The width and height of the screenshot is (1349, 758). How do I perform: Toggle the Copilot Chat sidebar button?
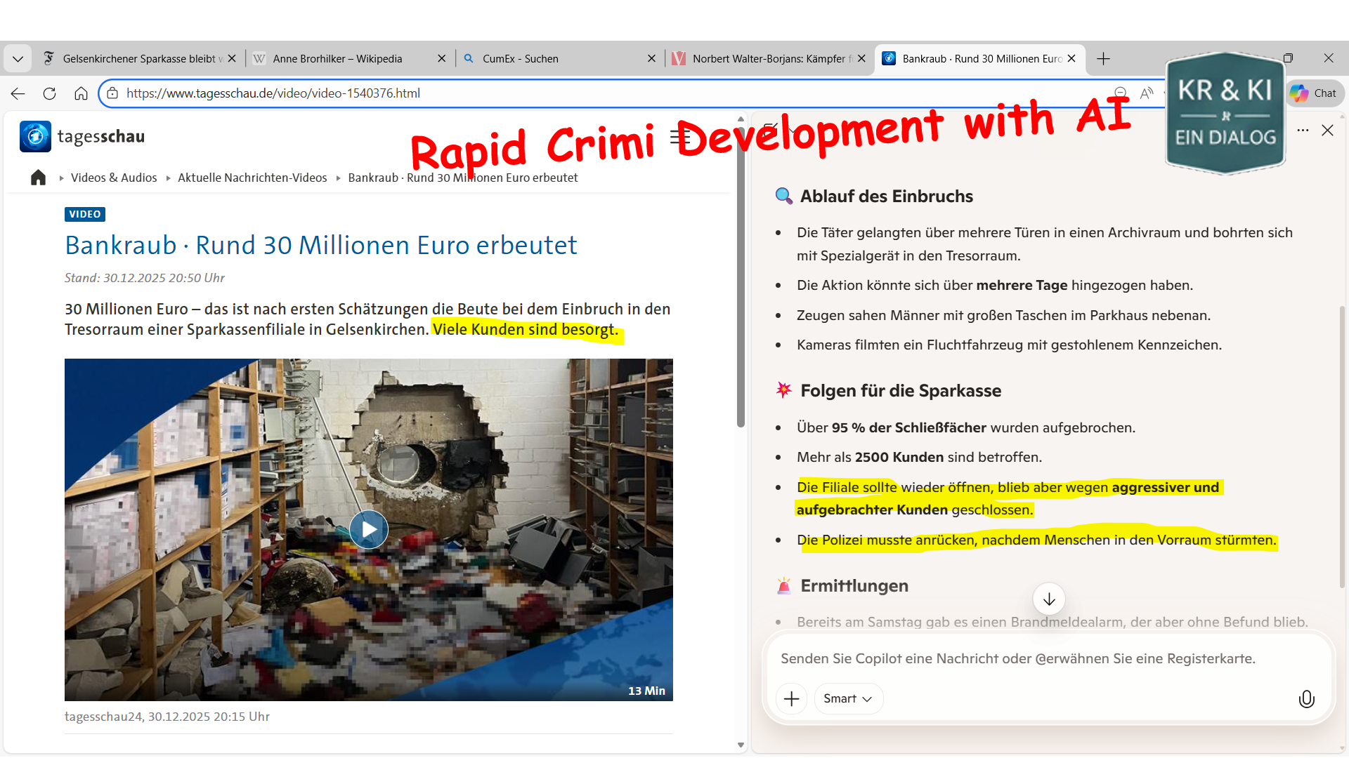(1315, 93)
